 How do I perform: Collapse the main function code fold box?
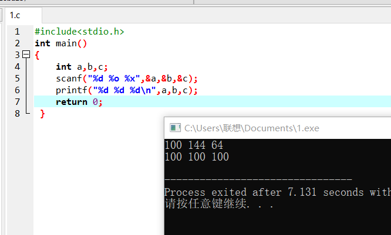pyautogui.click(x=26, y=55)
